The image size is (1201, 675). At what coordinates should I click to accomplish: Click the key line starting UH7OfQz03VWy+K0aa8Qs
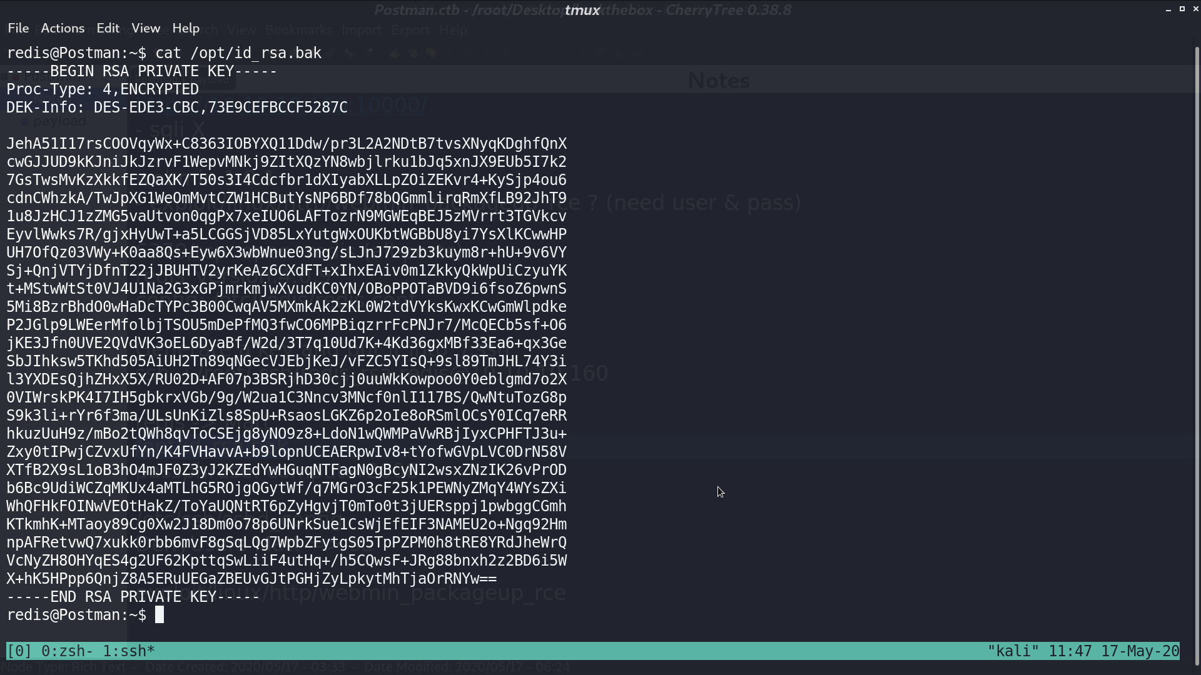(x=286, y=252)
